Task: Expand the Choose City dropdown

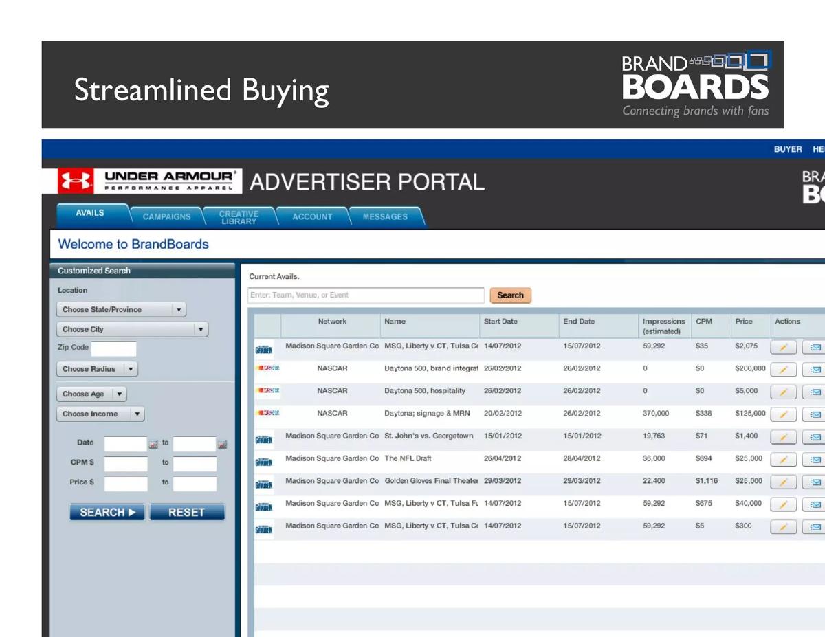Action: pyautogui.click(x=132, y=330)
